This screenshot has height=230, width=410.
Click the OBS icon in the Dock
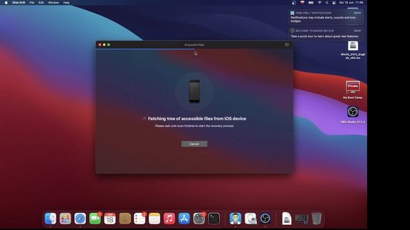[265, 218]
